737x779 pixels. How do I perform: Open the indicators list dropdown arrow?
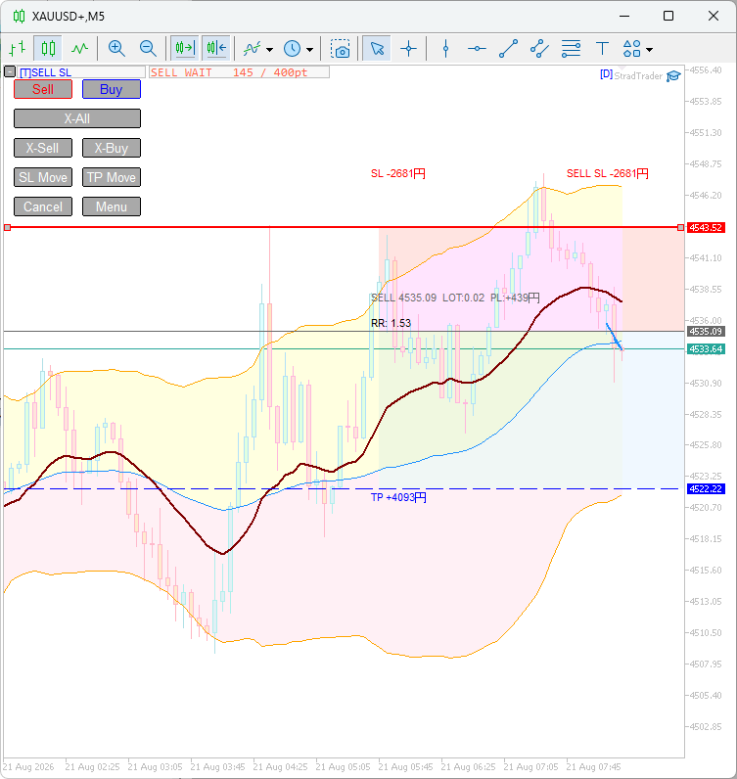[269, 50]
